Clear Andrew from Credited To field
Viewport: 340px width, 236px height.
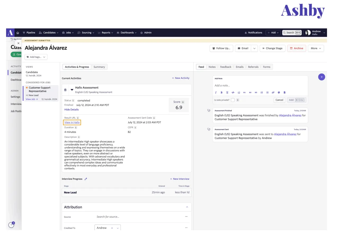point(112,228)
